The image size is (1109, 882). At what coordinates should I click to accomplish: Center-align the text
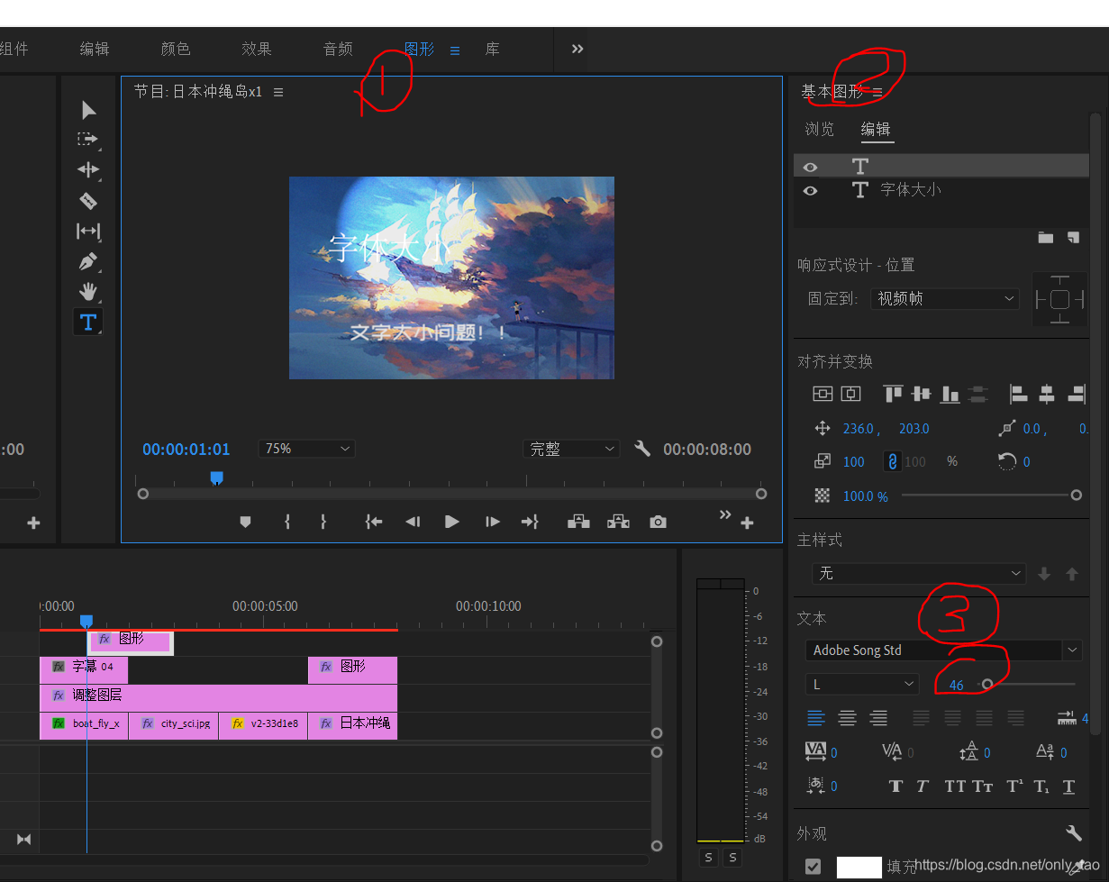pyautogui.click(x=847, y=718)
